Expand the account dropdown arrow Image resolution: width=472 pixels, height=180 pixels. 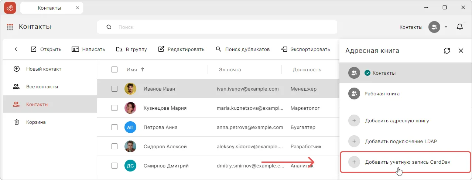click(446, 27)
